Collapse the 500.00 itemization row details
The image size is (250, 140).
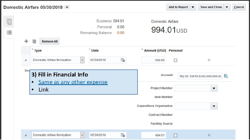click(26, 60)
